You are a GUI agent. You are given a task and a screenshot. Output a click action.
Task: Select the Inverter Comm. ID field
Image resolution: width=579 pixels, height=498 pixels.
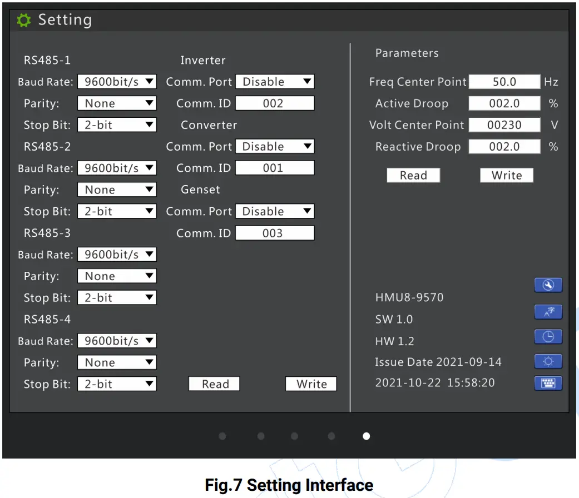[x=275, y=103]
